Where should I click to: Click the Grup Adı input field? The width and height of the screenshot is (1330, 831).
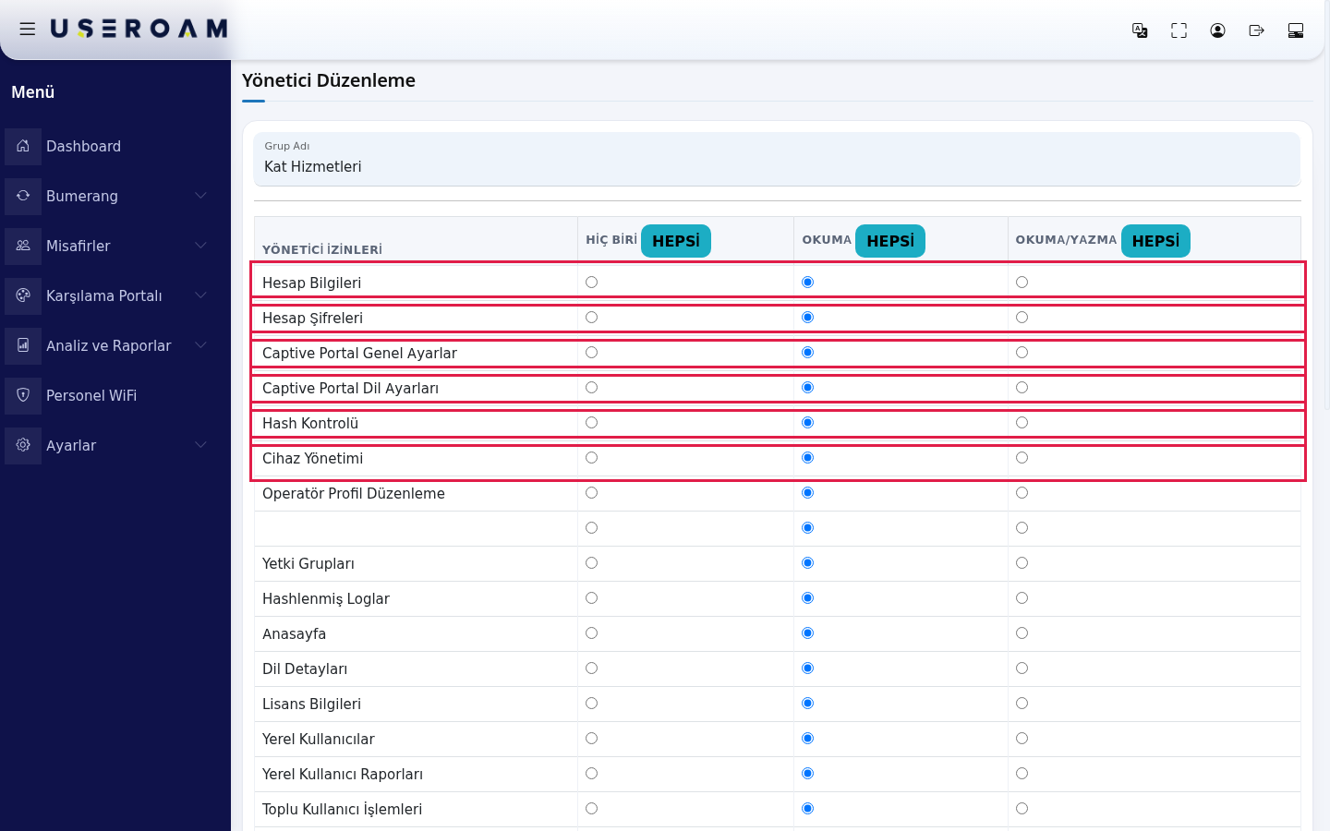coord(777,159)
